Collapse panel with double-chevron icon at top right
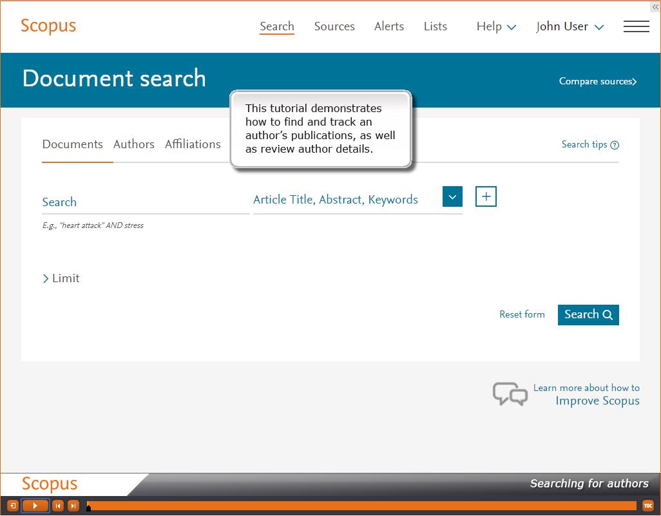The height and width of the screenshot is (516, 661). [x=655, y=6]
